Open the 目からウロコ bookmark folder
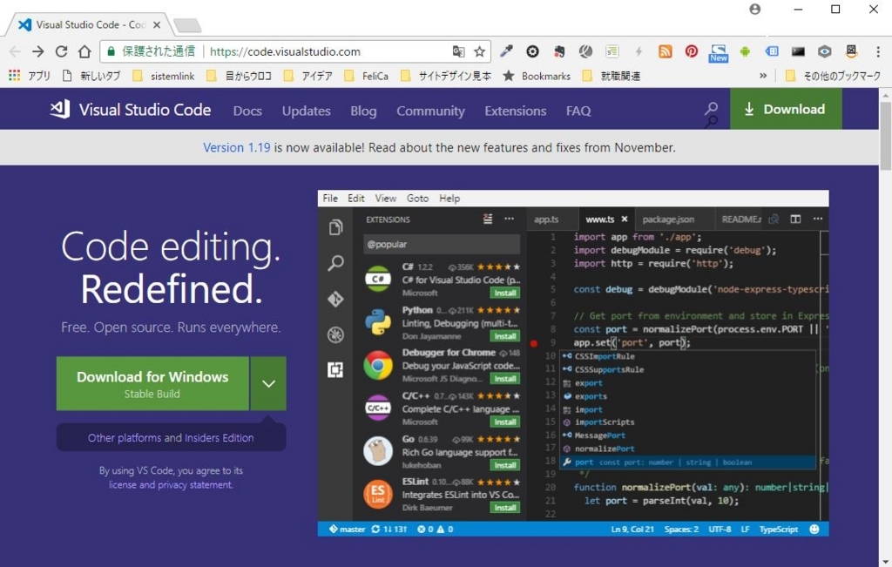 pos(239,76)
